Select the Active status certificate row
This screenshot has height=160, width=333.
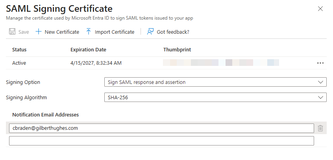[x=19, y=63]
